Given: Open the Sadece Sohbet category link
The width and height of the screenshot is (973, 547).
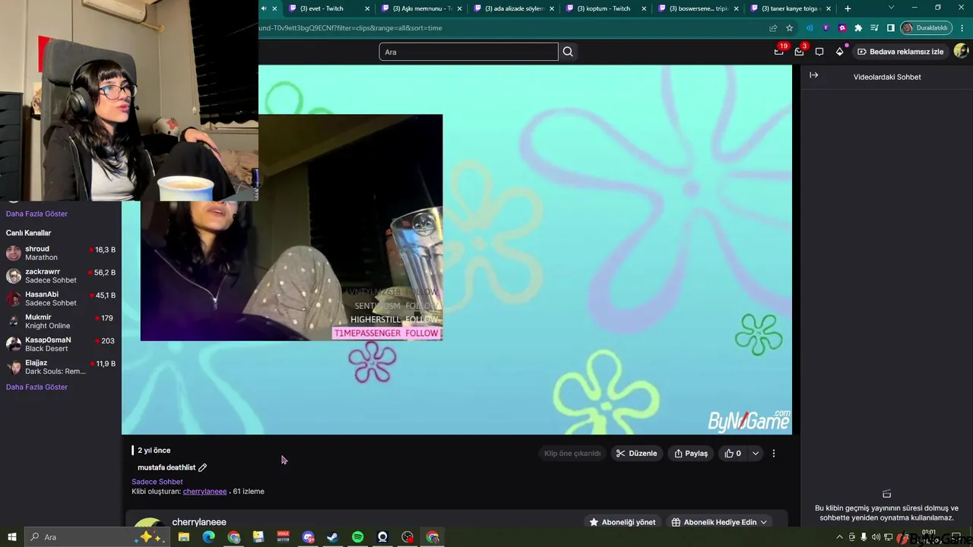Looking at the screenshot, I should 157,482.
